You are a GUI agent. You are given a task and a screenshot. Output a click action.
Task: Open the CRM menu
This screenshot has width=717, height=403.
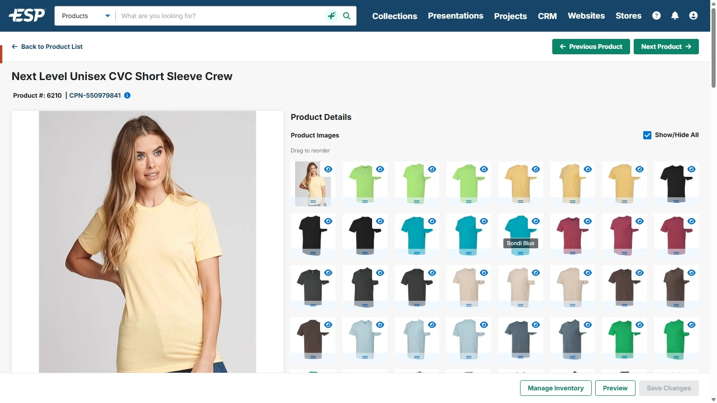tap(547, 16)
